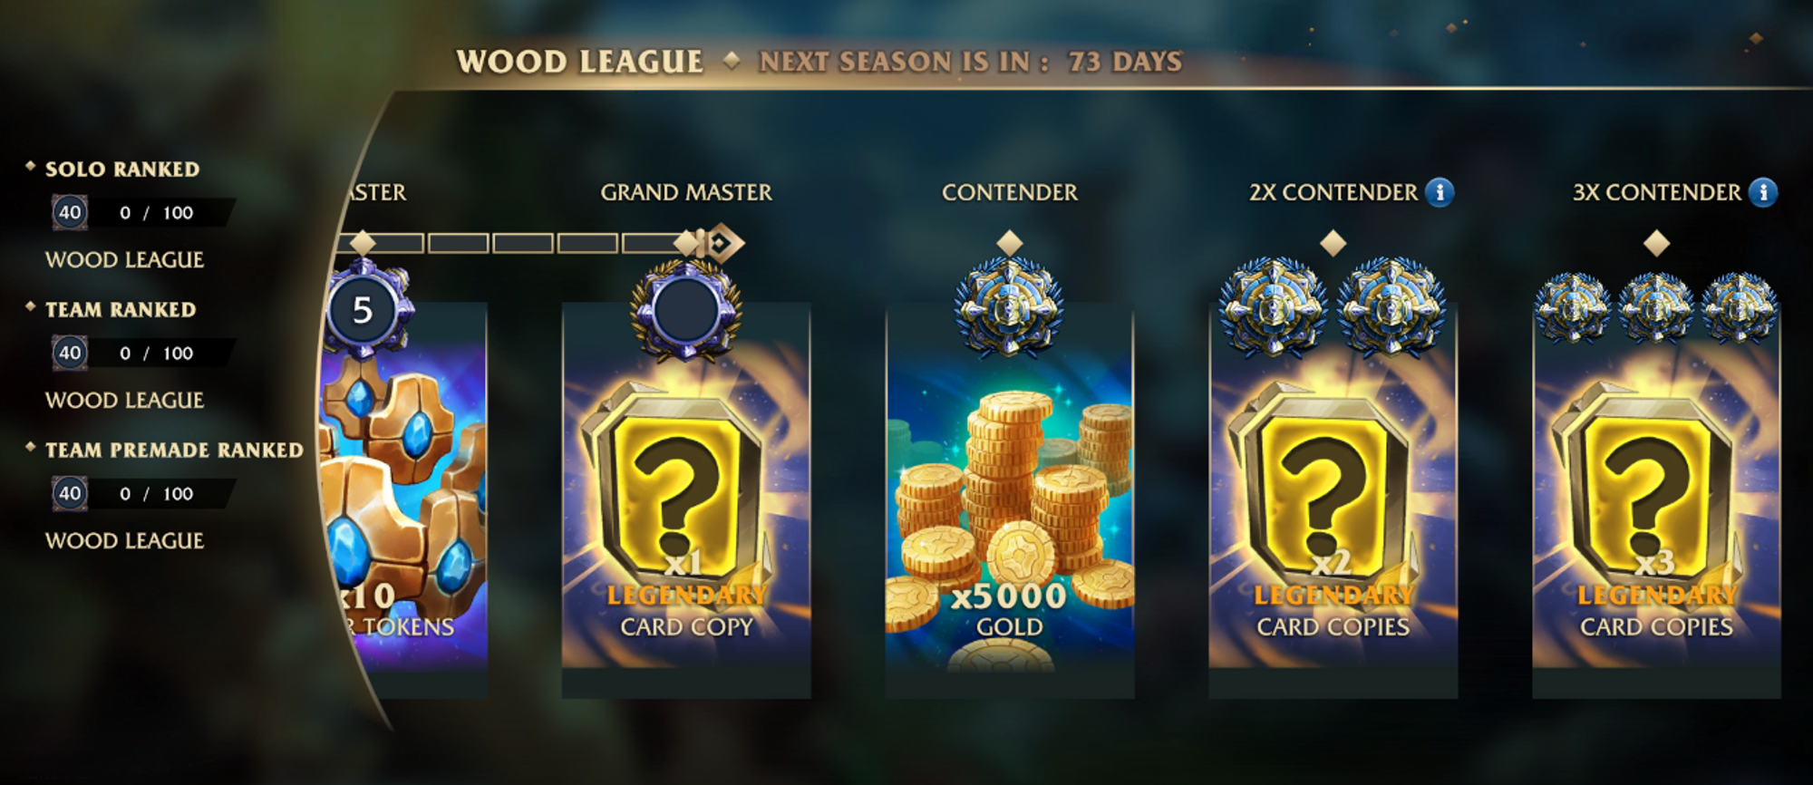Click the Grand Master rank badge
The image size is (1813, 785).
point(686,311)
